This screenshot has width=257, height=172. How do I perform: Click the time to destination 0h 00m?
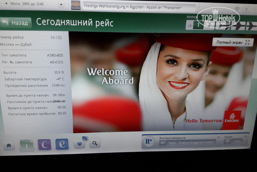(x=59, y=95)
